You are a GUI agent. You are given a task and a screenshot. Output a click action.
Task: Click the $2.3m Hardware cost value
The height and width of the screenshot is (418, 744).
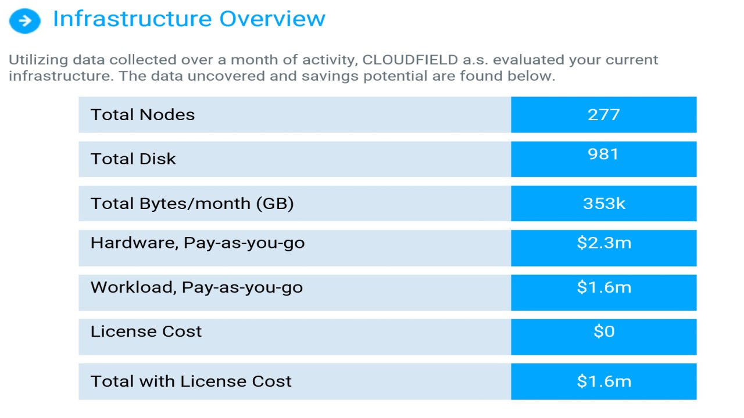(x=603, y=243)
